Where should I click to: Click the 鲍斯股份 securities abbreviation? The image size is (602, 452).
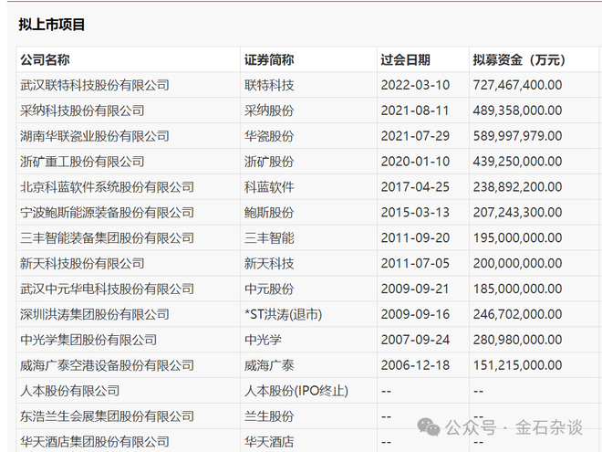pos(269,213)
